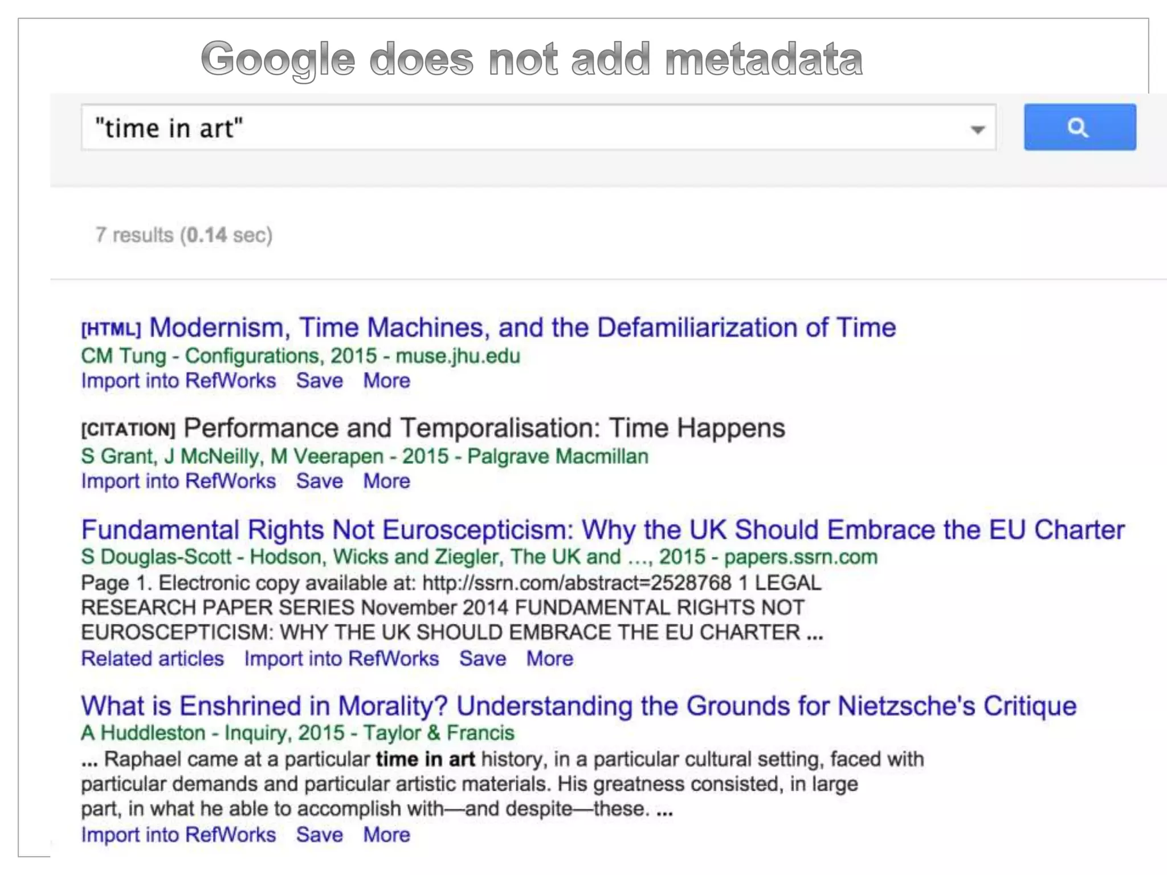Viewport: 1167px width, 875px height.
Task: Expand the search box dropdown arrow
Action: click(x=977, y=129)
